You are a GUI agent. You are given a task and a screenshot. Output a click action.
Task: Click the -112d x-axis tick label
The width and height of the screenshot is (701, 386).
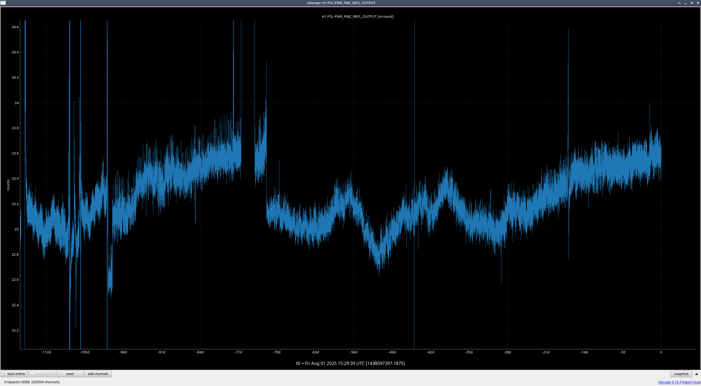[x=46, y=352]
